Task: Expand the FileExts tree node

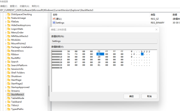Action: pyautogui.click(x=6, y=22)
